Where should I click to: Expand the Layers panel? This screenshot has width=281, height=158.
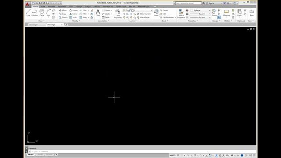133,21
